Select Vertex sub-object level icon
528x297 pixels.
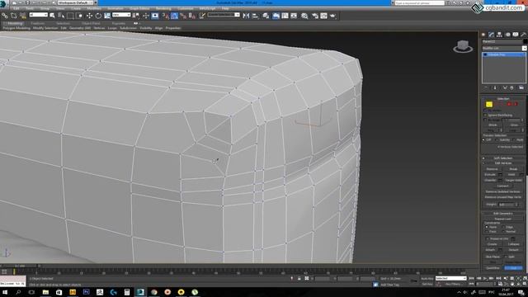(489, 104)
